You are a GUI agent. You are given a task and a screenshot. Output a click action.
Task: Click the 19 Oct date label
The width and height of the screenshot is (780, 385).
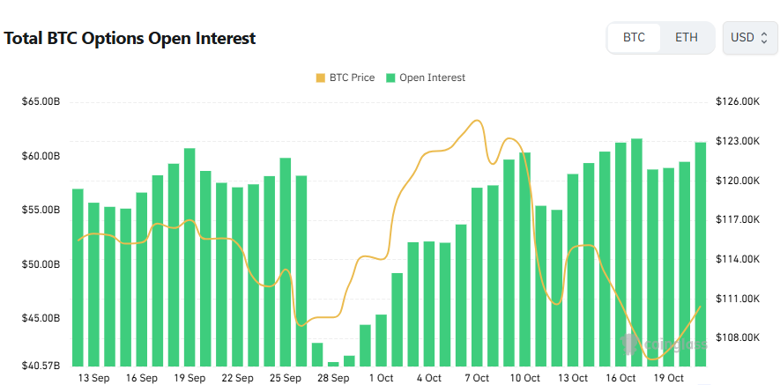point(668,378)
